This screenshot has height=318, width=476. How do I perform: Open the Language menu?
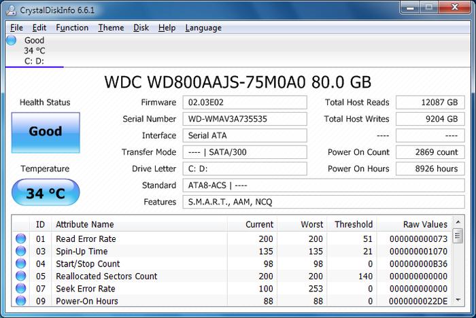coord(203,28)
